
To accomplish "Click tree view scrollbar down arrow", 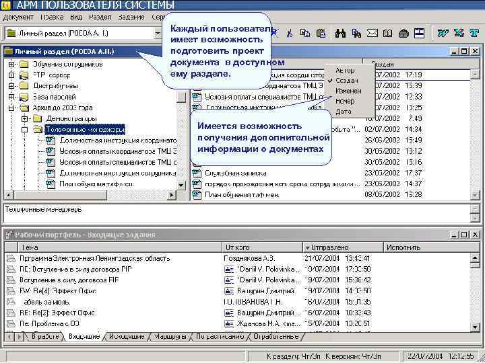I will click(x=181, y=186).
